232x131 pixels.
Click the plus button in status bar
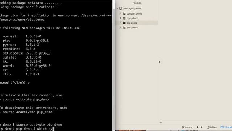pyautogui.click(x=161, y=122)
